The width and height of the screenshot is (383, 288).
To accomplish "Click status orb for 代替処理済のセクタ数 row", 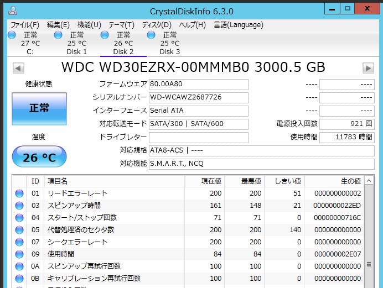I will click(x=19, y=230).
